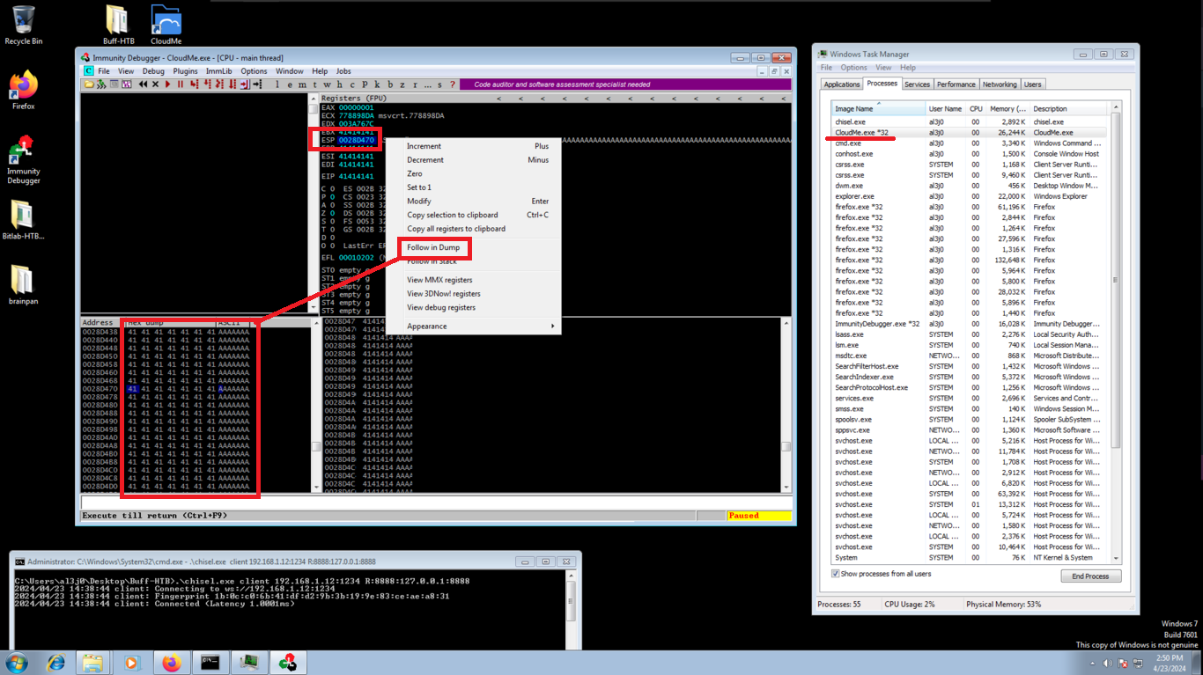
Task: Switch to the Applications tab in Task Manager
Action: point(842,84)
